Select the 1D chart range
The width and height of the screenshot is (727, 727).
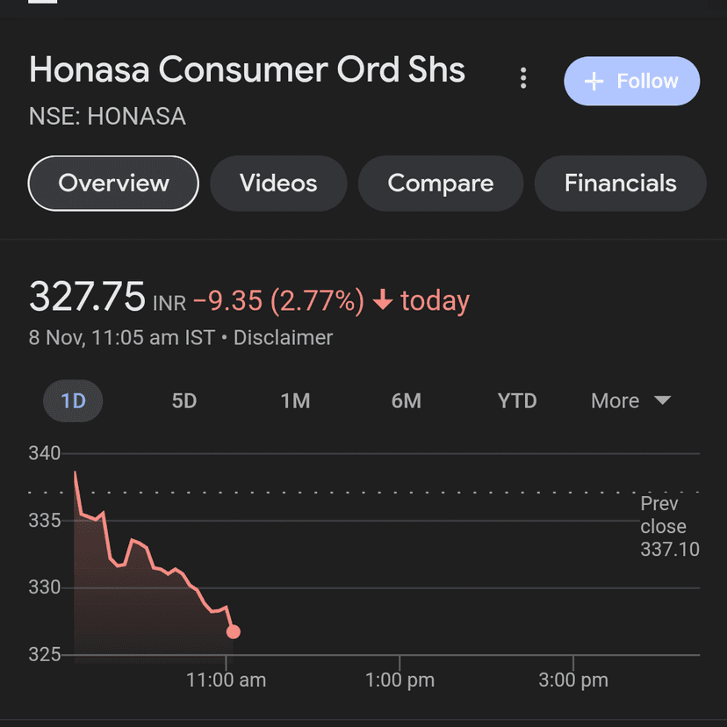[73, 401]
